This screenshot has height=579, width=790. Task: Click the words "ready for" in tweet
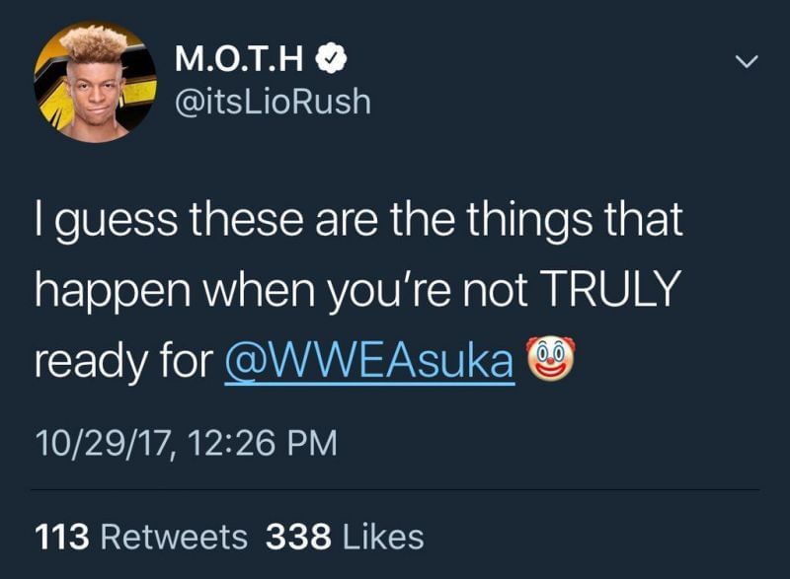click(x=122, y=362)
